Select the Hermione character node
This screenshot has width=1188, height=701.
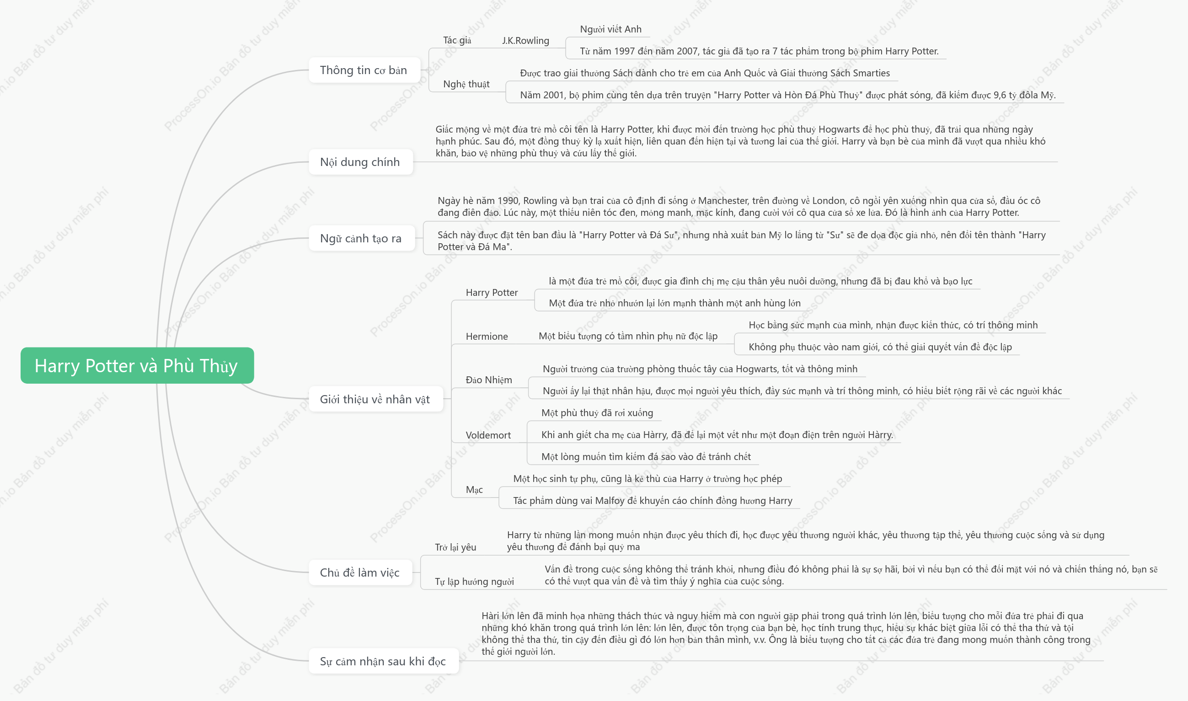(487, 337)
